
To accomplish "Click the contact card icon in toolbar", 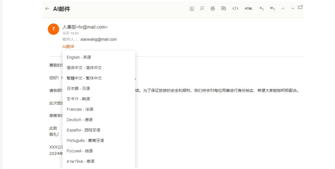I will coord(192,9).
